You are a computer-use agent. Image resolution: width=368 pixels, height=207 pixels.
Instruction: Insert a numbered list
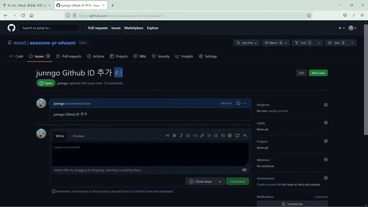(x=216, y=136)
